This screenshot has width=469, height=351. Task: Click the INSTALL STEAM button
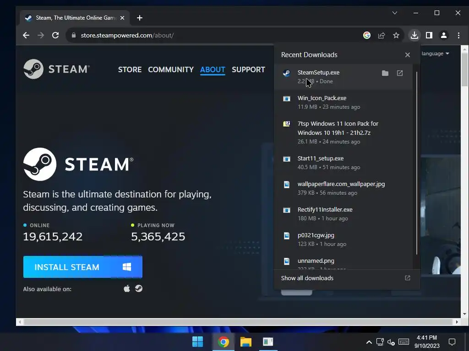(x=83, y=267)
